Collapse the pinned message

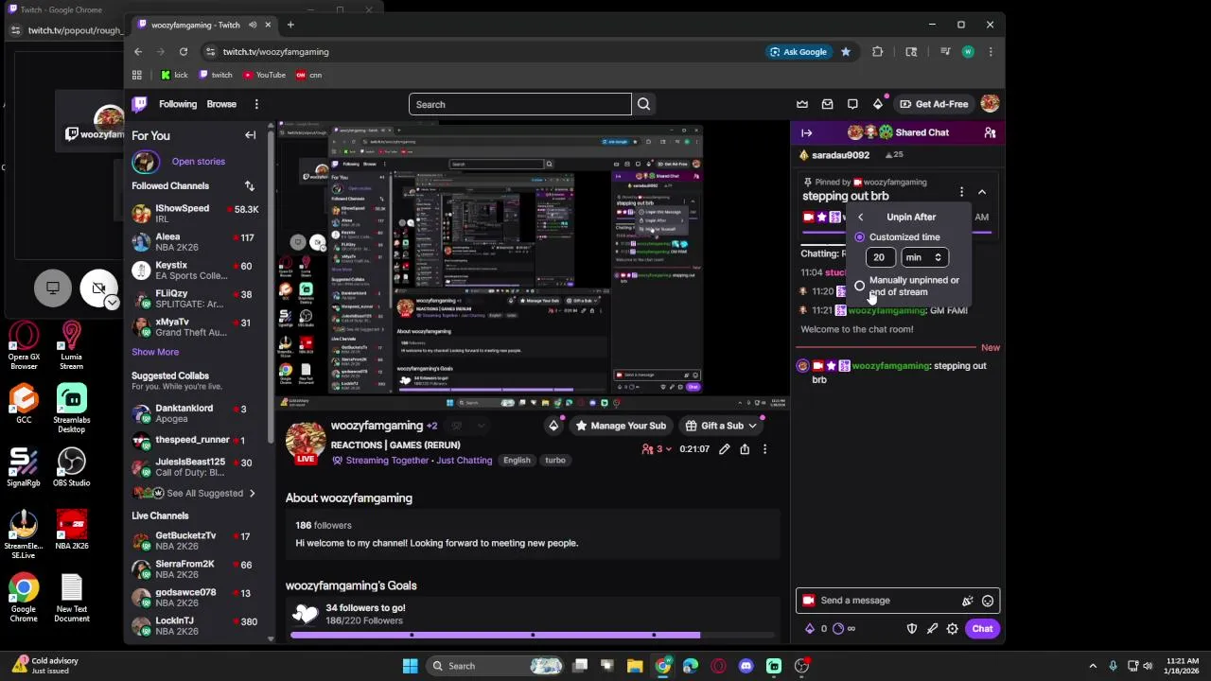coord(982,192)
